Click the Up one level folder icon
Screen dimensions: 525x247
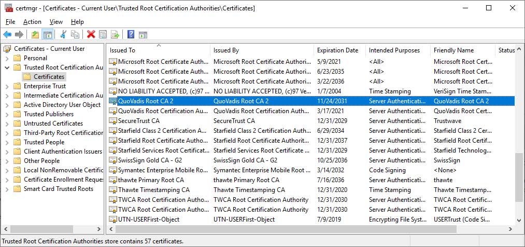click(35, 35)
